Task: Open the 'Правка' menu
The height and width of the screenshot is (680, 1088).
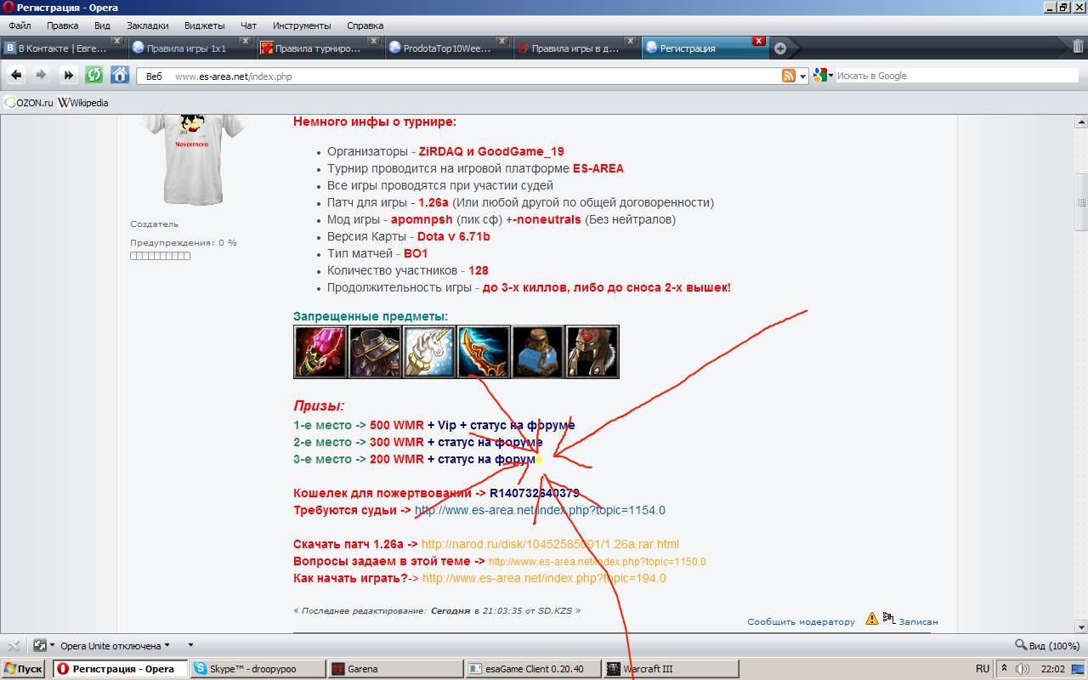Action: [63, 25]
